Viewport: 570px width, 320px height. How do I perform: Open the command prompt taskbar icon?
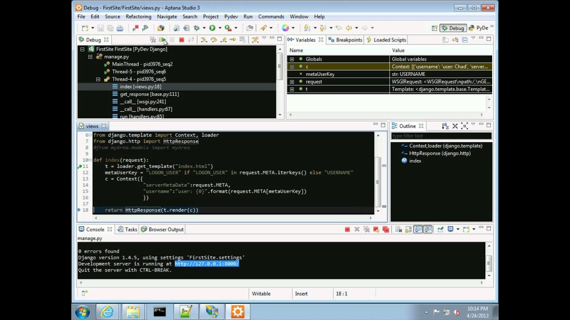click(159, 312)
